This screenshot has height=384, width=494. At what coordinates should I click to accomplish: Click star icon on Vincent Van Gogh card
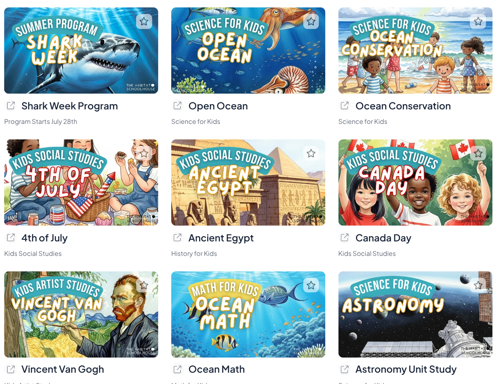[x=144, y=285]
